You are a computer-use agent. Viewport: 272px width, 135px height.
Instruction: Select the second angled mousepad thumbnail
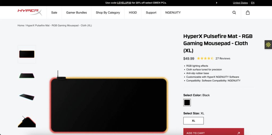pos(27,76)
